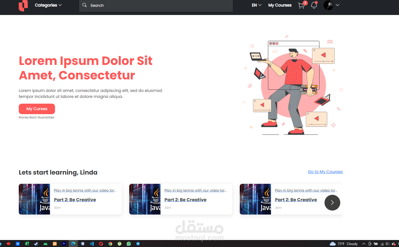Open the Wi-Fi network tray icon
Image resolution: width=399 pixels, height=247 pixels.
click(x=382, y=244)
